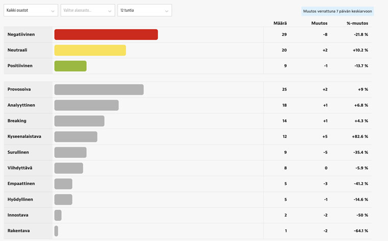Click the Provosoiva count value 25
The height and width of the screenshot is (241, 388).
pos(284,89)
